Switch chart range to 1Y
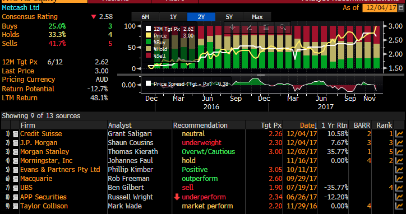 click(x=173, y=17)
